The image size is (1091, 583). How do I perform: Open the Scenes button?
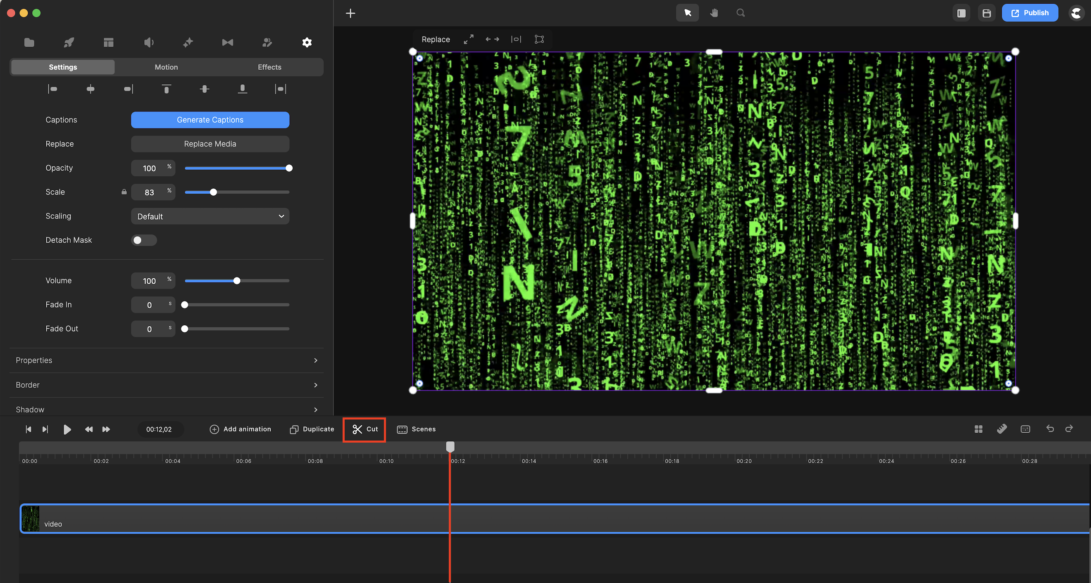(x=416, y=429)
